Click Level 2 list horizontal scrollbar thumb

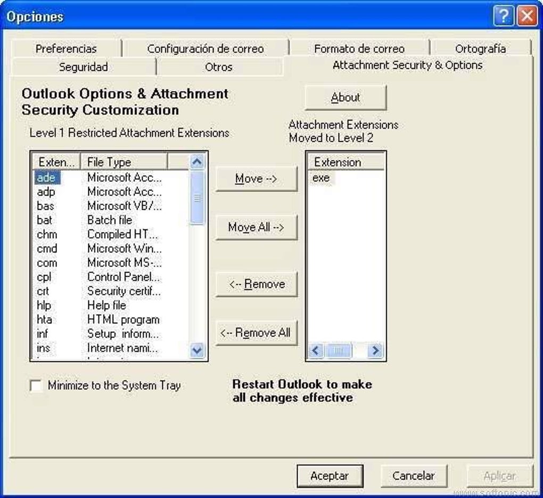pos(338,350)
